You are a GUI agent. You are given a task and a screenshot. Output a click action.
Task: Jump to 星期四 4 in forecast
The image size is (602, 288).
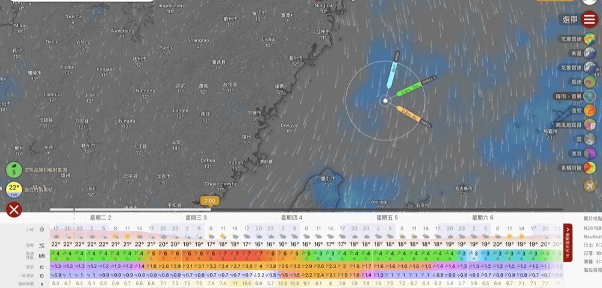click(292, 218)
